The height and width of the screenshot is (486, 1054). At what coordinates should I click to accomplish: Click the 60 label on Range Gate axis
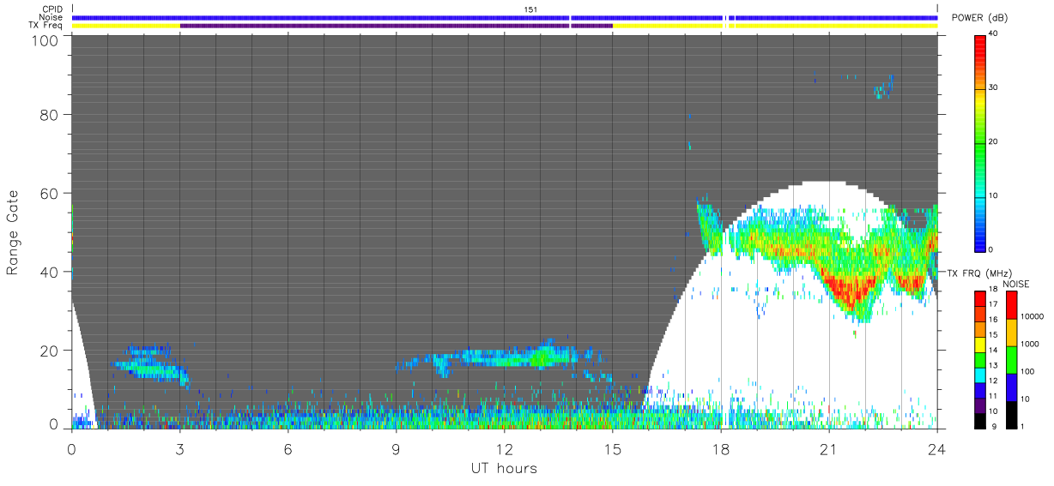click(50, 193)
